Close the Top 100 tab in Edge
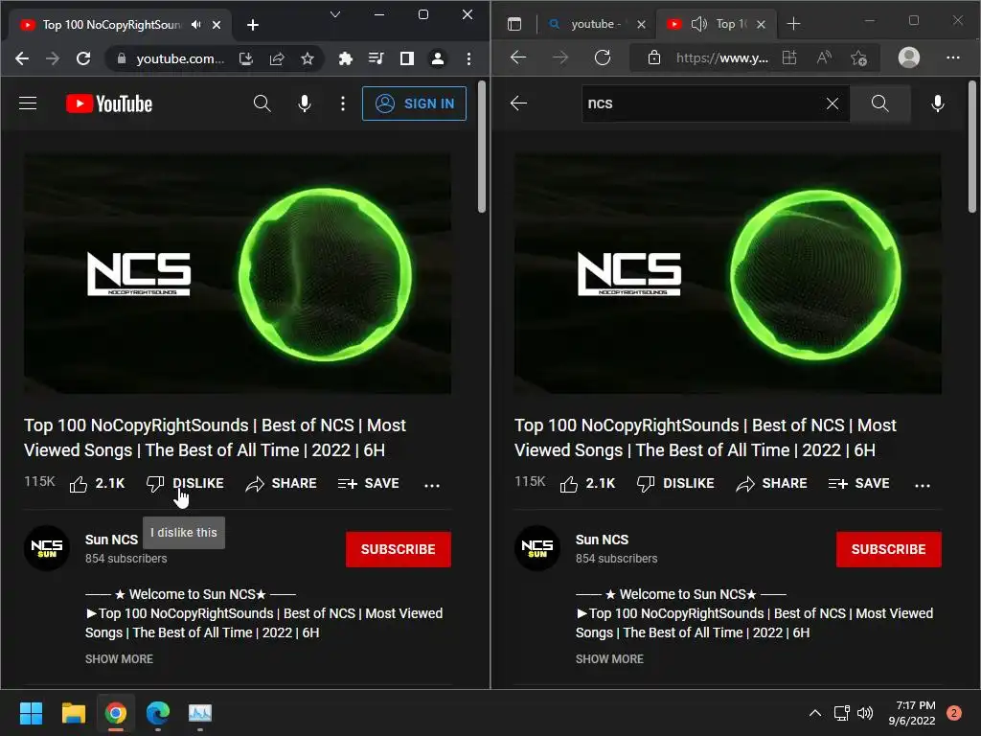This screenshot has width=981, height=736. (x=761, y=24)
